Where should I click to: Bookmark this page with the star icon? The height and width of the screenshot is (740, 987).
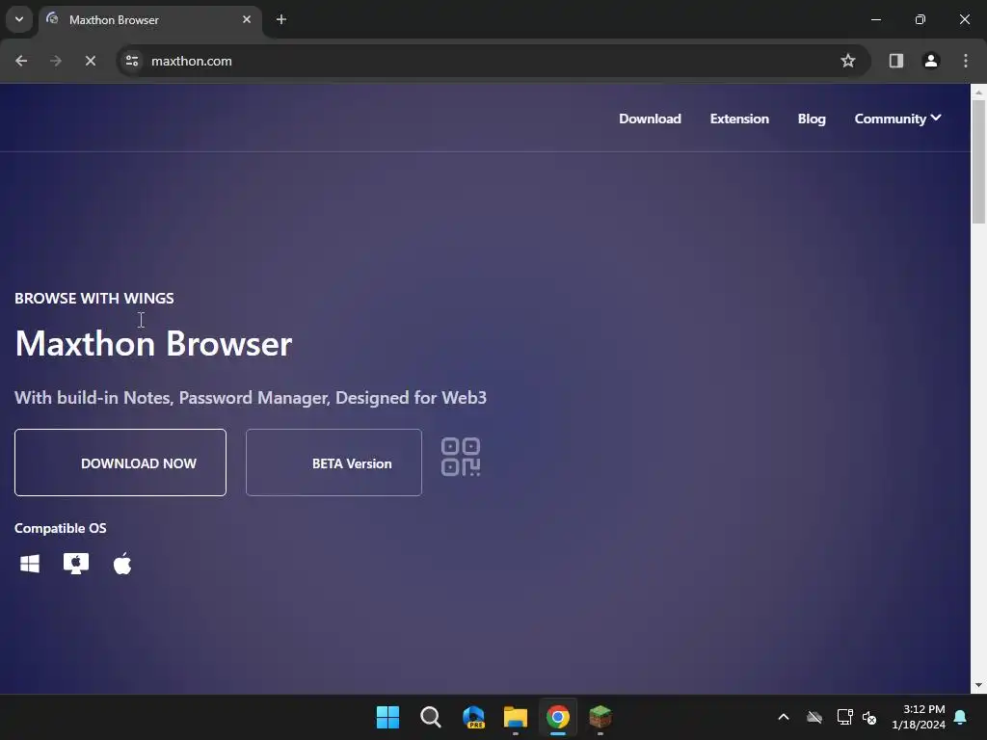click(848, 61)
